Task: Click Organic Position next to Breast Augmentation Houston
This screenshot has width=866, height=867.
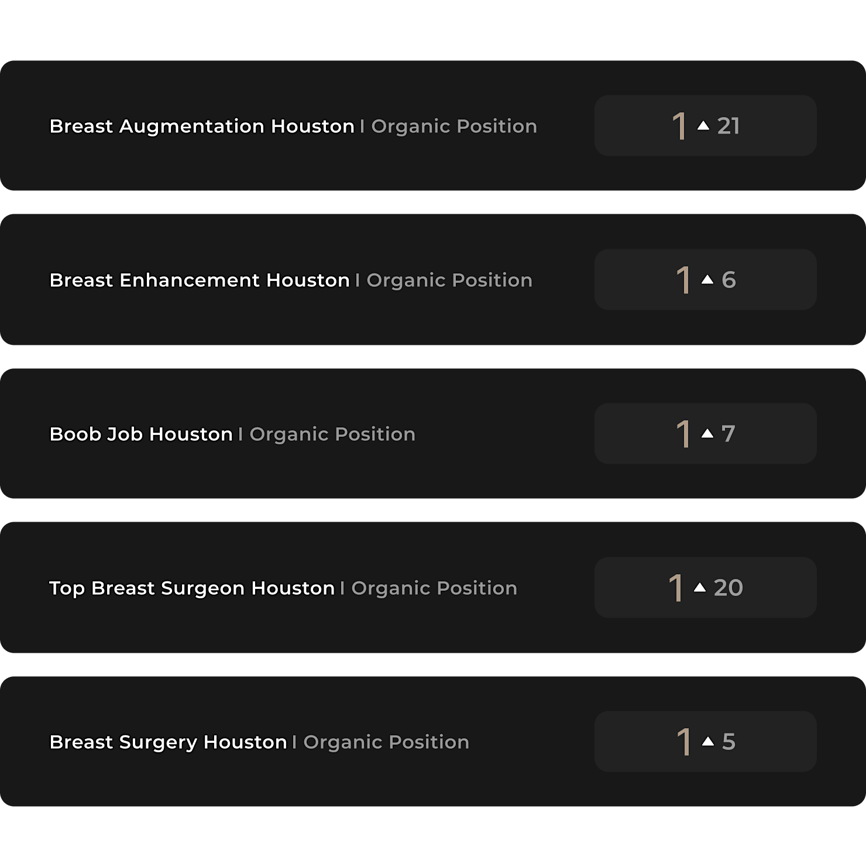Action: (x=454, y=126)
